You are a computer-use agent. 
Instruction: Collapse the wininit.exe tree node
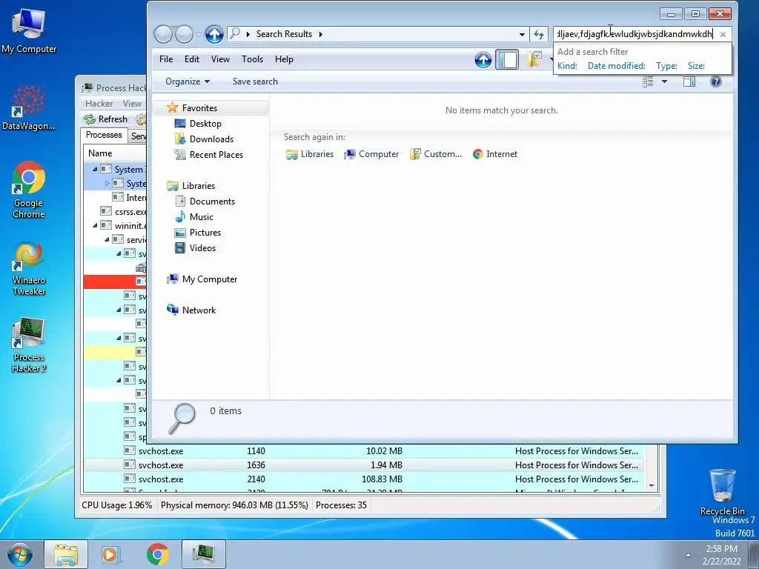coord(95,225)
